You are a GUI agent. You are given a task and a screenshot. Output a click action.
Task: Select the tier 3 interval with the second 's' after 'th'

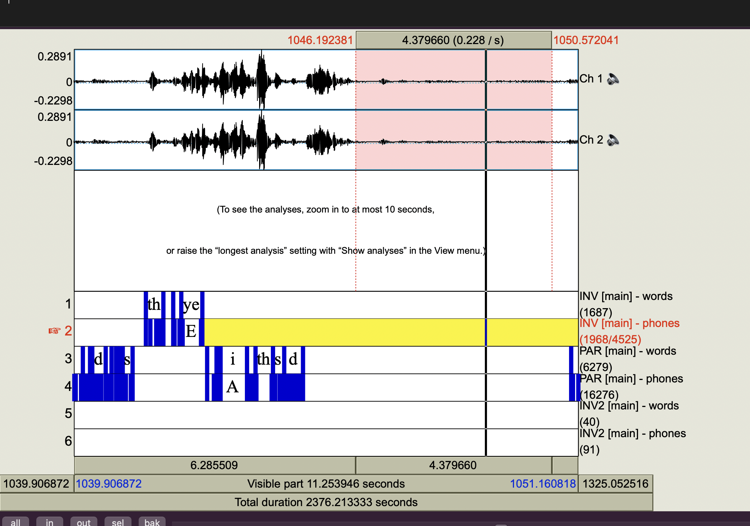tap(278, 360)
